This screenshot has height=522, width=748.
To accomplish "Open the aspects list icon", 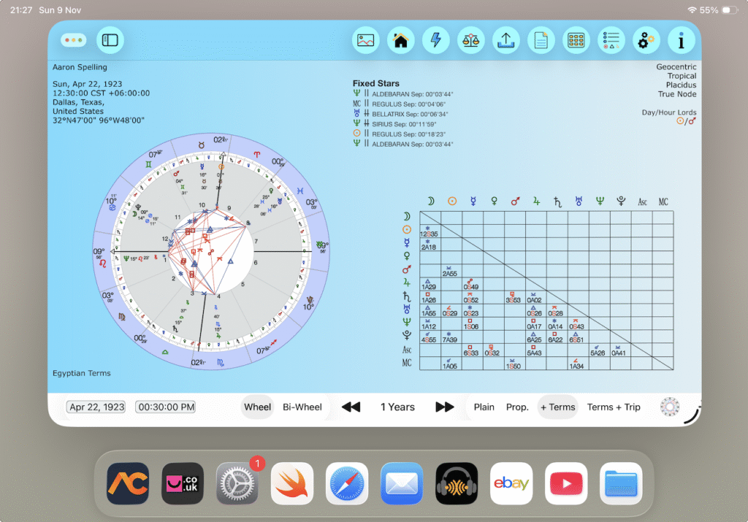I will (x=611, y=40).
